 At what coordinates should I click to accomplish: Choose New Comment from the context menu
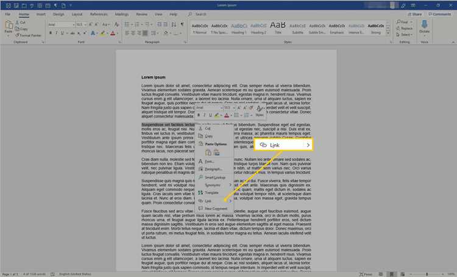coord(214,209)
